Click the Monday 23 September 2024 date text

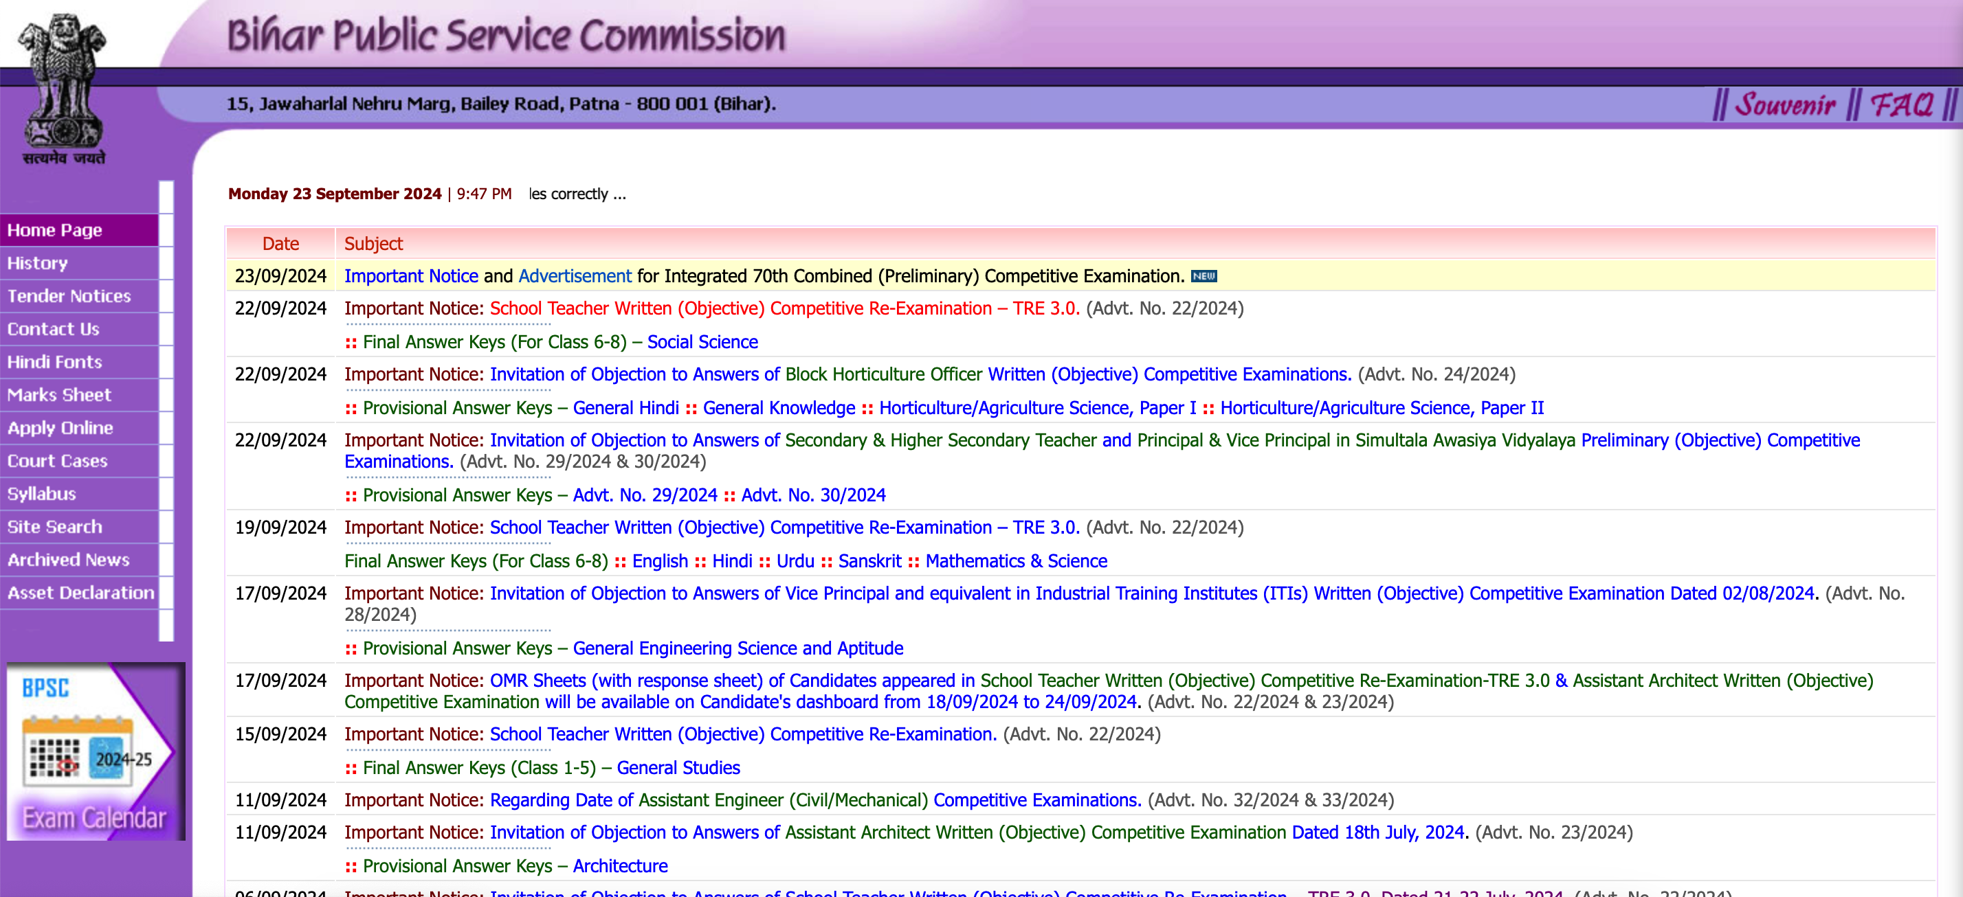coord(335,194)
